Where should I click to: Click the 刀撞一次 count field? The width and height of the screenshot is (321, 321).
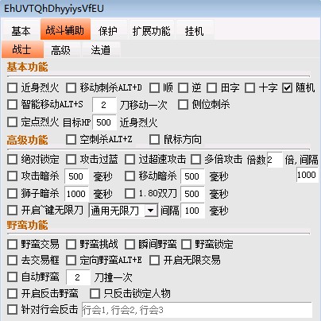coord(78,277)
